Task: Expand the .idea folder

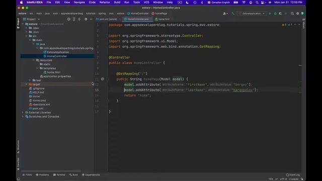Action: pyautogui.click(x=26, y=28)
